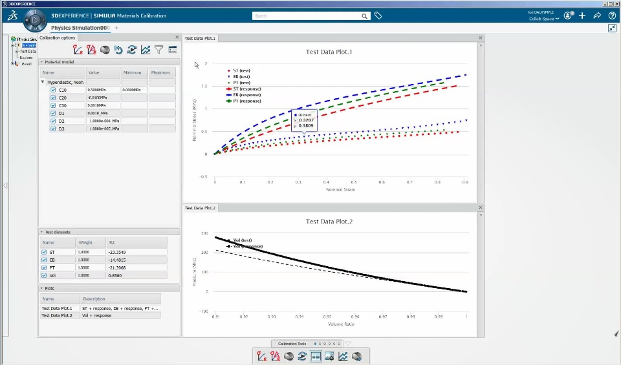
Task: Switch to the Test Data Plot.2 tab
Action: [x=200, y=208]
